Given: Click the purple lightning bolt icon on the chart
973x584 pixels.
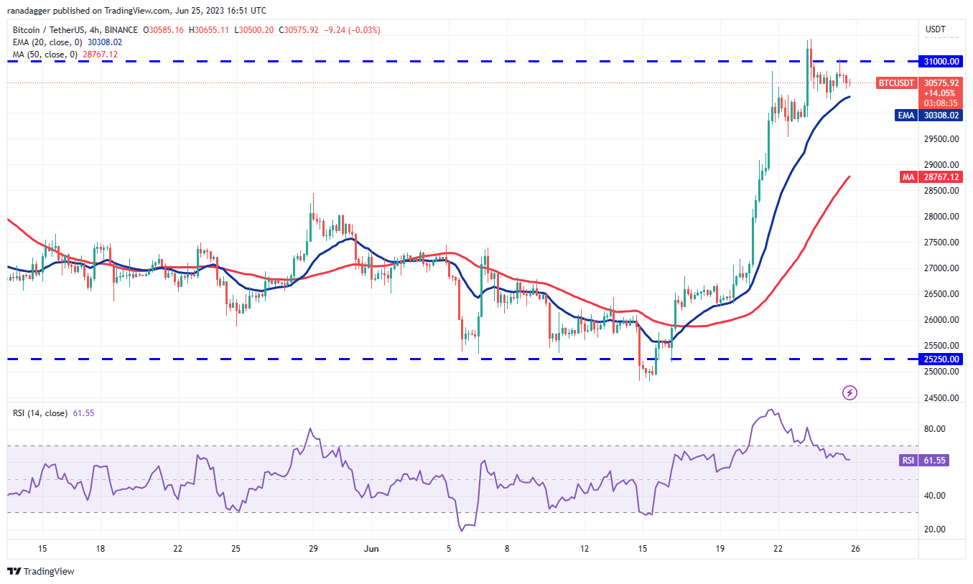Looking at the screenshot, I should click(x=849, y=392).
